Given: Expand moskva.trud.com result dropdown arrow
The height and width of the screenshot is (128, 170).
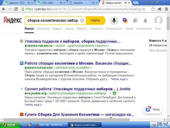Looking at the screenshot, I should click(91, 68).
